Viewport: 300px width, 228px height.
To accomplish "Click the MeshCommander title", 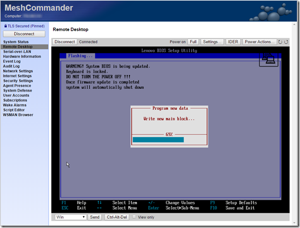I will (38, 8).
